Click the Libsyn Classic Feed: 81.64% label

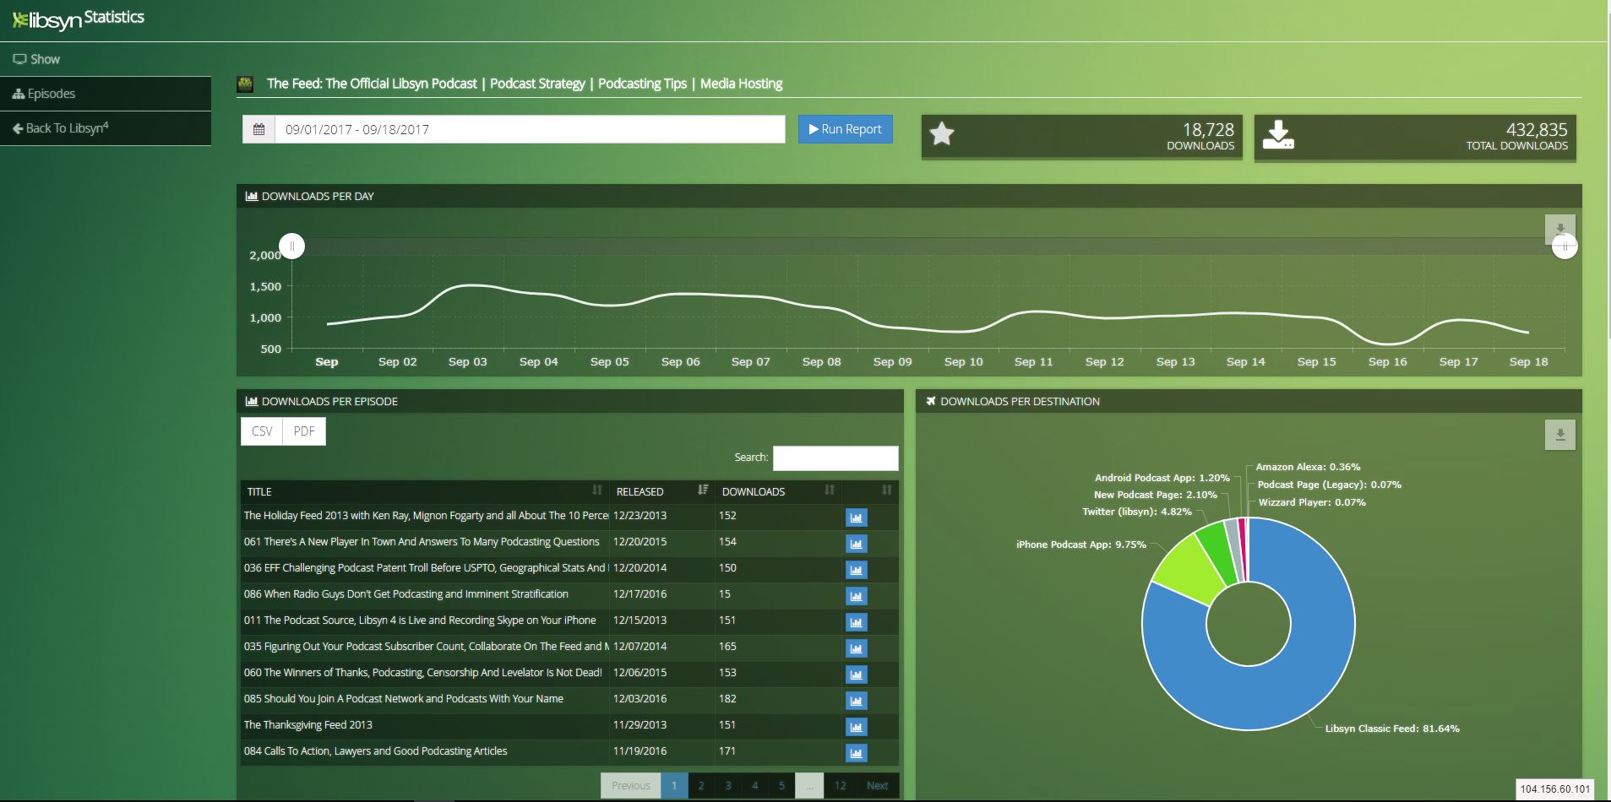point(1392,729)
